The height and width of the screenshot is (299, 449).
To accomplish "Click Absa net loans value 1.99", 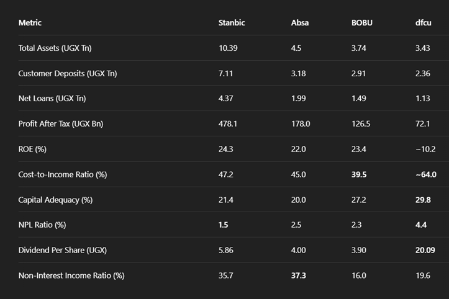I will point(298,99).
